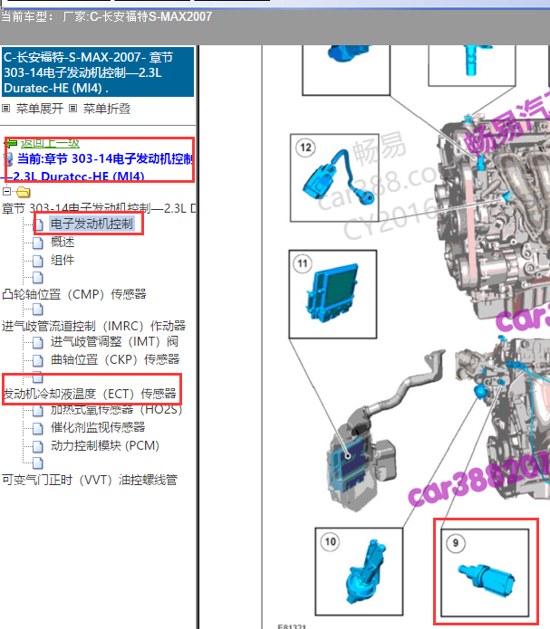Viewport: 550px width, 629px height.
Task: Click the 当前车型 vehicle model label in the top bar
Action: coord(106,17)
